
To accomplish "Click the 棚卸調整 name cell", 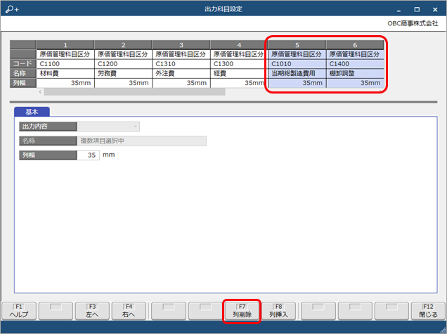I will tap(355, 73).
